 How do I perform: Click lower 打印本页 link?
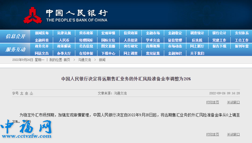point(212,134)
